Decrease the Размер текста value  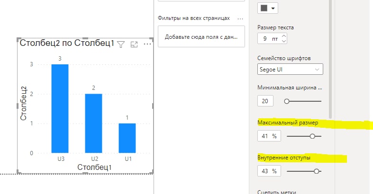click(284, 41)
